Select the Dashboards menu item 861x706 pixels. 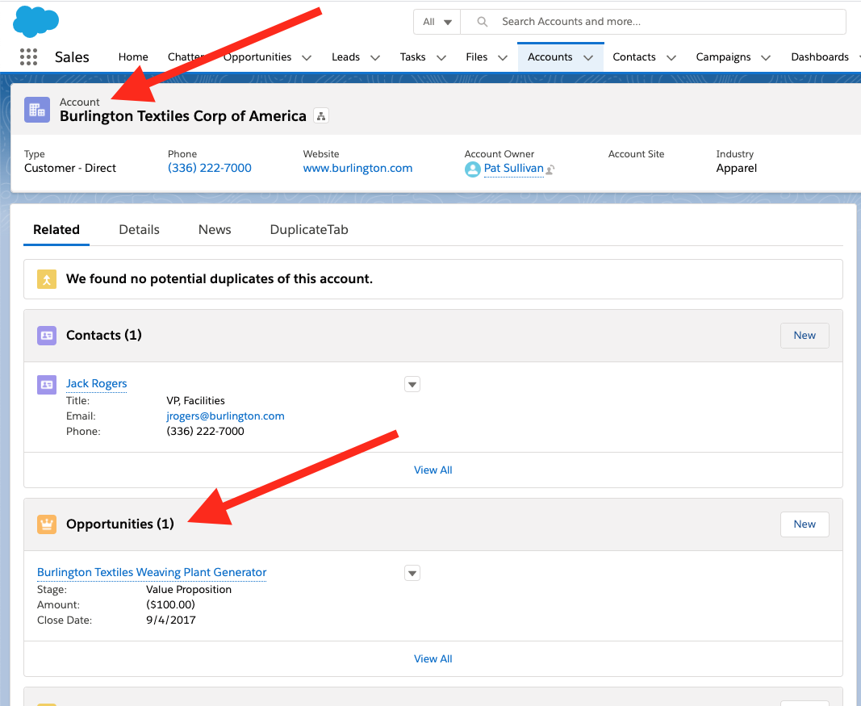pyautogui.click(x=819, y=57)
